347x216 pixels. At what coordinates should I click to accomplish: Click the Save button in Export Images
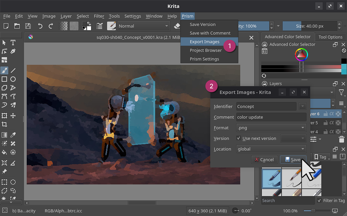point(293,160)
